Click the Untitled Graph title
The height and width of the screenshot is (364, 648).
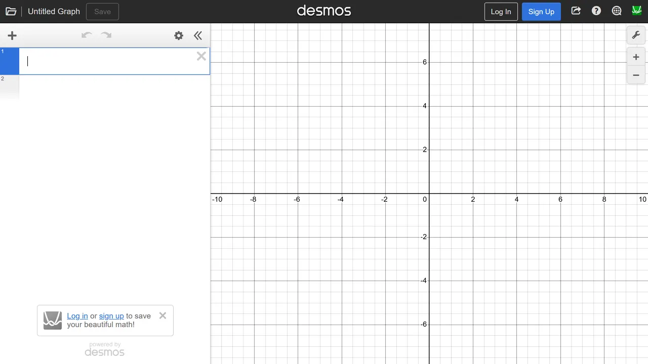pos(54,11)
